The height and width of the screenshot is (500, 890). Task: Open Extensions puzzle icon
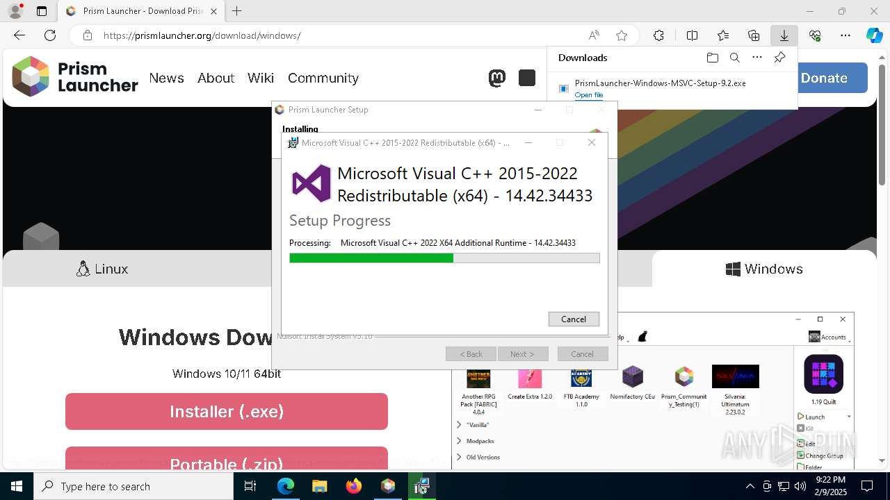(x=658, y=35)
